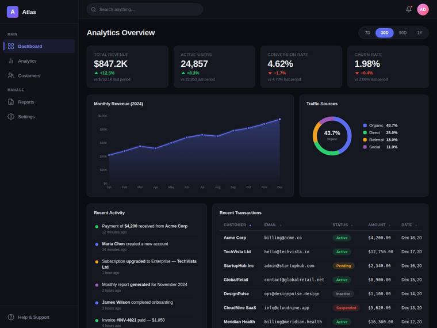The width and height of the screenshot is (437, 328).
Task: Click the green dot beside Acme Corp payment activity
Action: click(x=97, y=227)
